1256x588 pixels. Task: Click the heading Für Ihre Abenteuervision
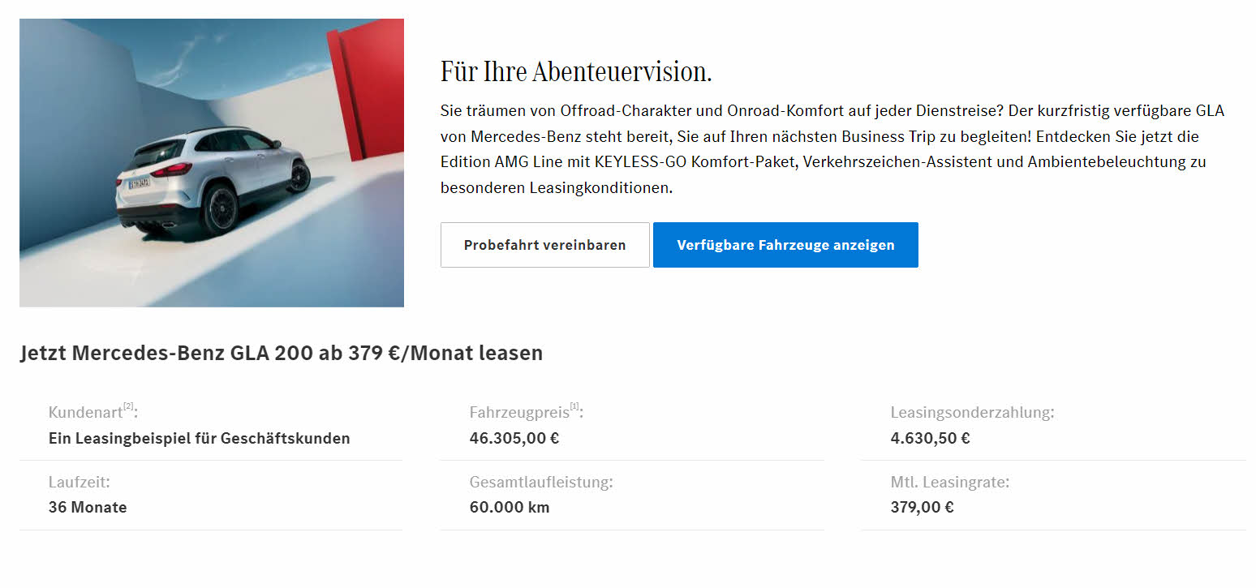pos(576,72)
